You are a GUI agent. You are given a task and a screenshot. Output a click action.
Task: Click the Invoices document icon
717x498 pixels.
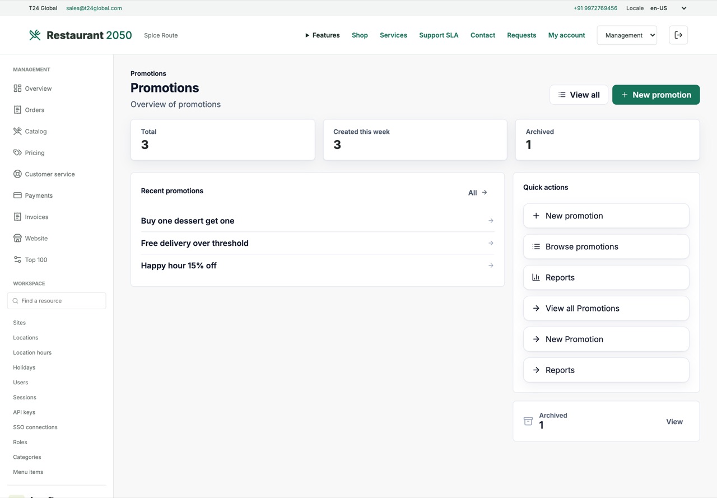[x=17, y=217]
